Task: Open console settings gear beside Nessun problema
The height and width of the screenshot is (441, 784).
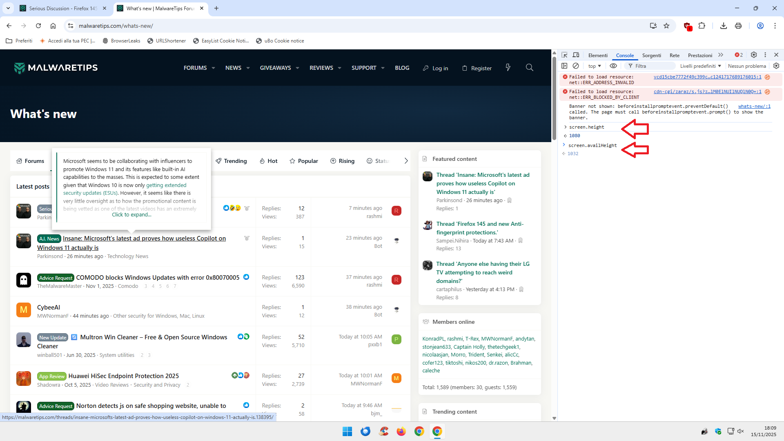Action: pyautogui.click(x=776, y=66)
